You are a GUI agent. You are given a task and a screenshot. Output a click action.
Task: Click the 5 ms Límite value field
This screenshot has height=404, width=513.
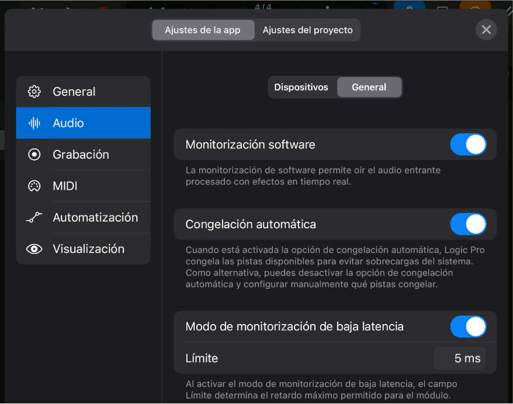pyautogui.click(x=460, y=358)
